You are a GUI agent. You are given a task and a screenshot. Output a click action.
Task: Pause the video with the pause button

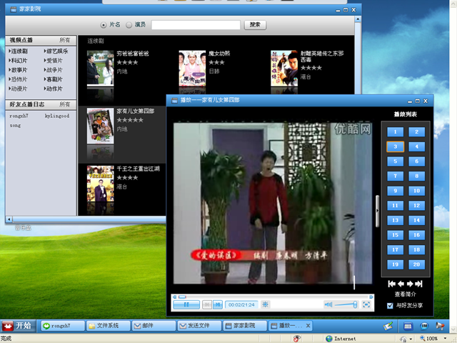[186, 305]
